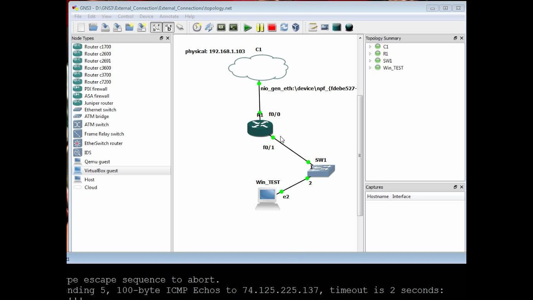This screenshot has height=300, width=533.
Task: Select Ethernet switch node type
Action: [x=121, y=110]
